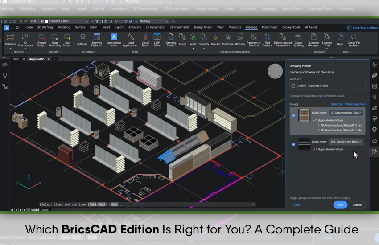Click the cloud panel icon in sidebar
Viewport: 379px width, 245px height.
point(375,140)
